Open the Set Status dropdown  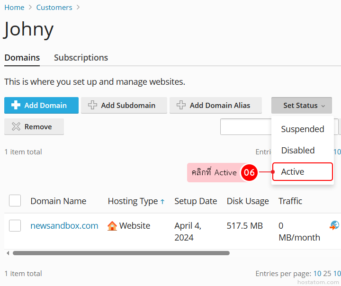(x=301, y=105)
